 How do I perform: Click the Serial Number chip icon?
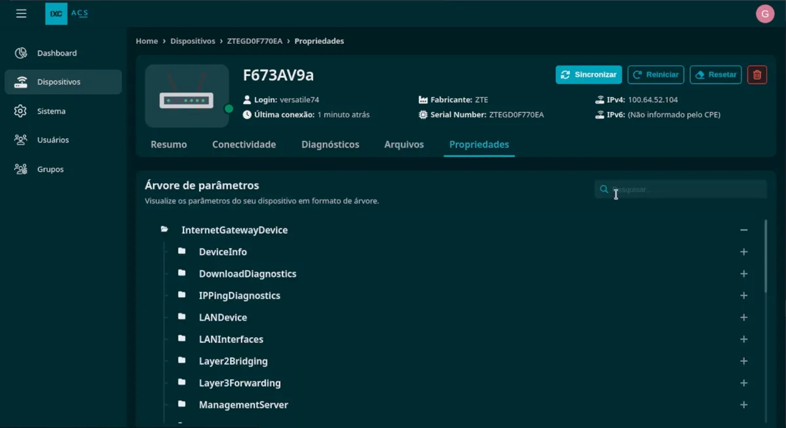coord(423,115)
